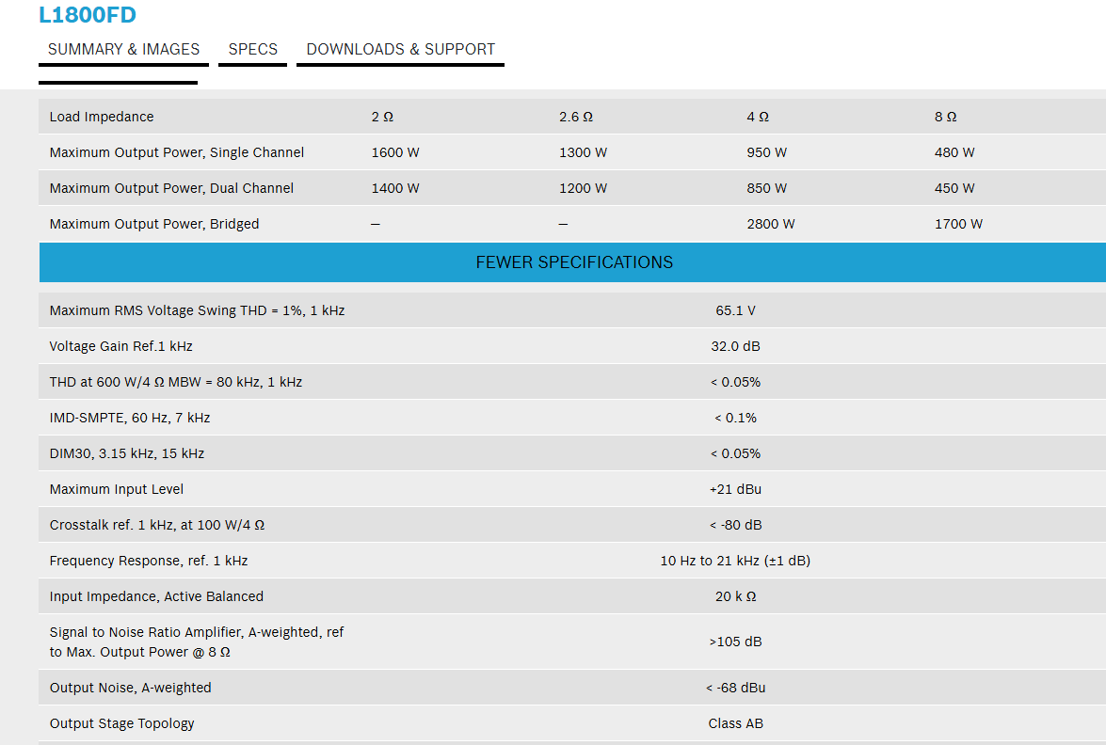Select the < -80 dB value

735,525
